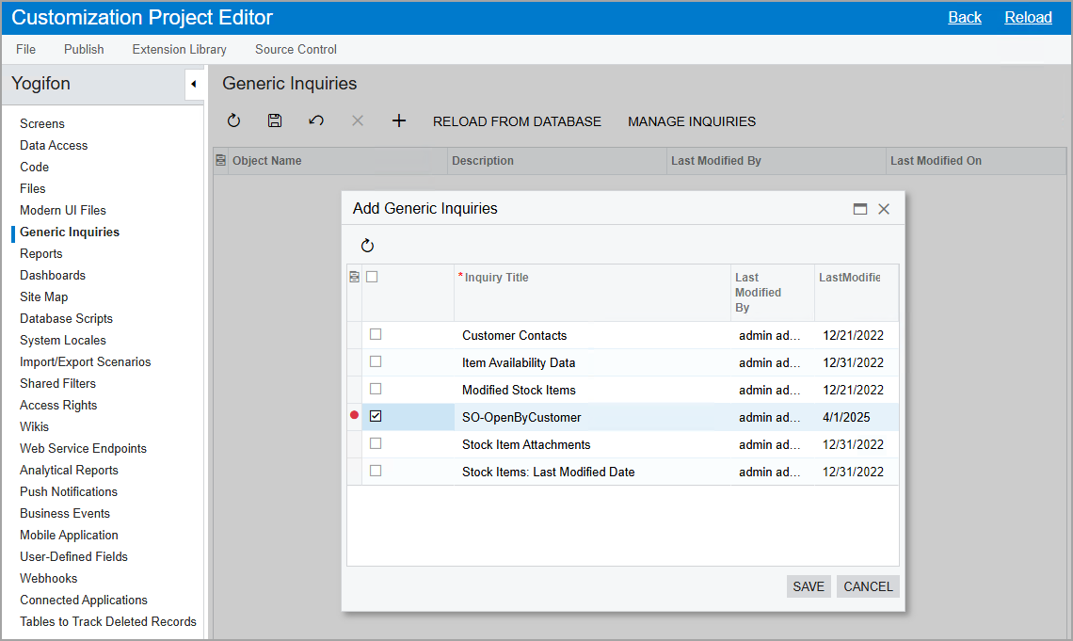Click the undo arrow icon in toolbar
Image resolution: width=1073 pixels, height=641 pixels.
click(316, 120)
